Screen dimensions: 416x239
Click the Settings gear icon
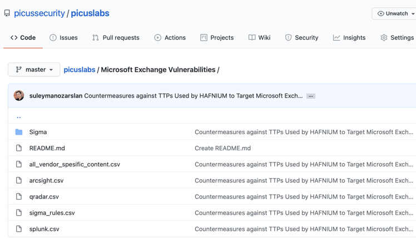click(384, 38)
